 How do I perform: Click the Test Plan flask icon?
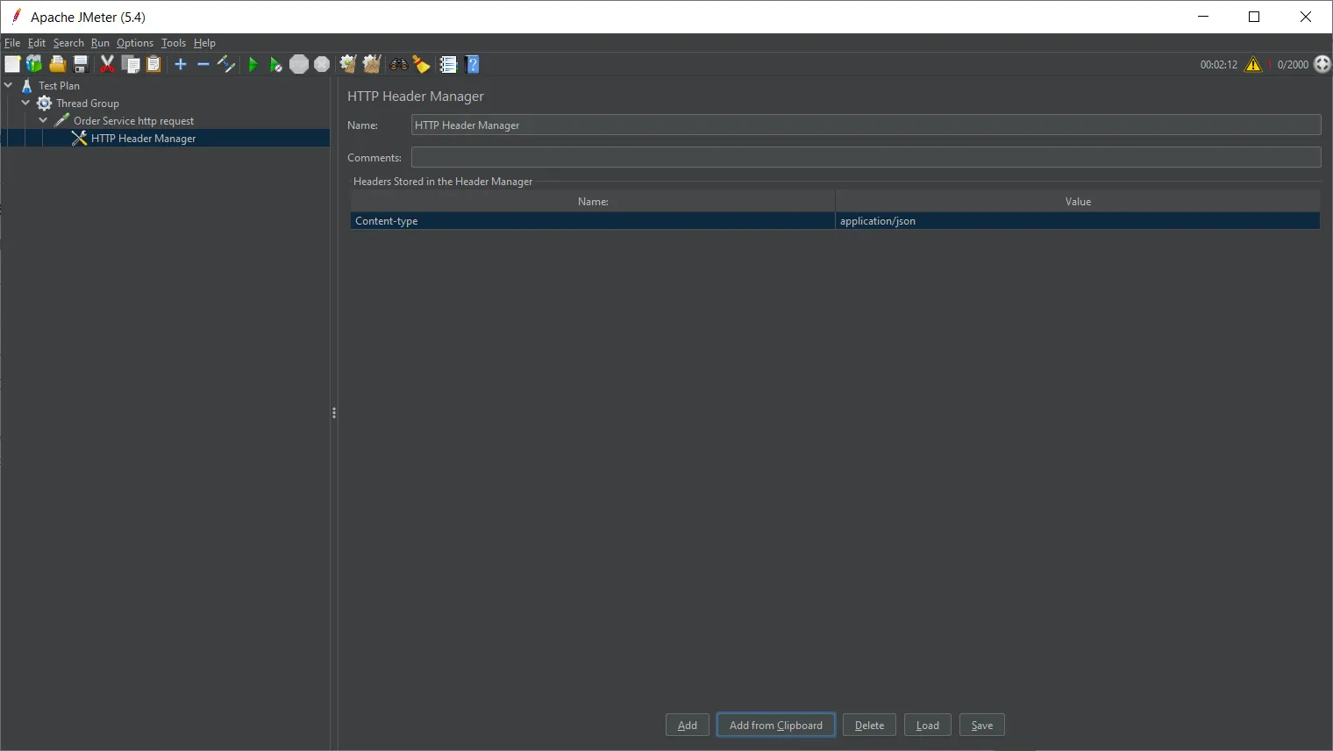pyautogui.click(x=27, y=85)
